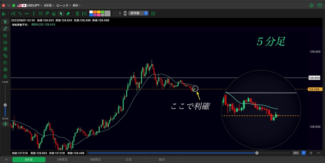Toggle the pencil drawing sidebar tool

click(x=5, y=29)
